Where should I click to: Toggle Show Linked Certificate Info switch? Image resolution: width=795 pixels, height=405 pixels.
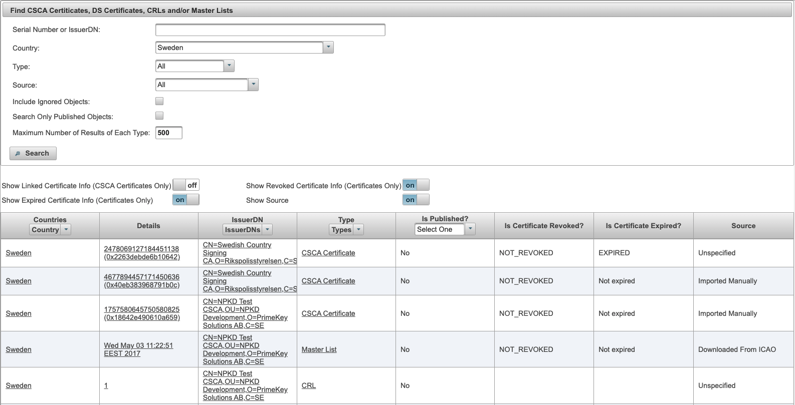(186, 185)
